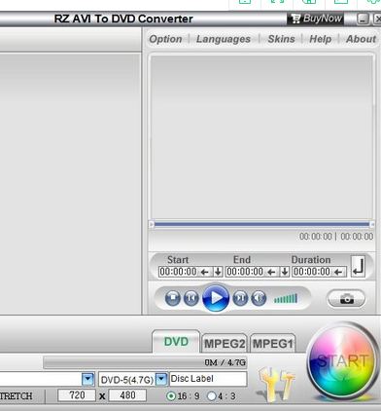Click the Start time 00:00:00 field
The image size is (381, 411).
pos(178,272)
